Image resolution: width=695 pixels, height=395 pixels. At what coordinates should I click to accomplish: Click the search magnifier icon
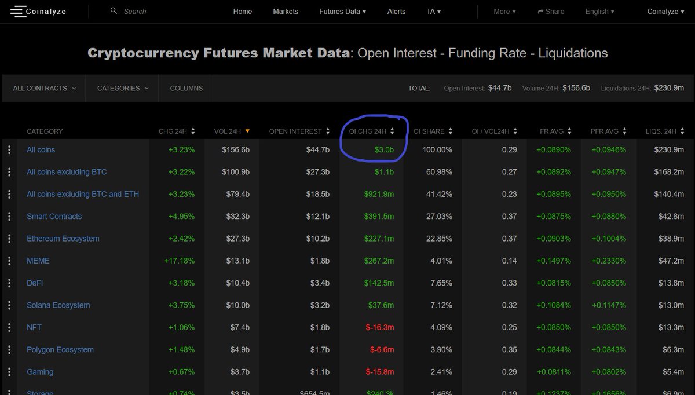(x=114, y=11)
